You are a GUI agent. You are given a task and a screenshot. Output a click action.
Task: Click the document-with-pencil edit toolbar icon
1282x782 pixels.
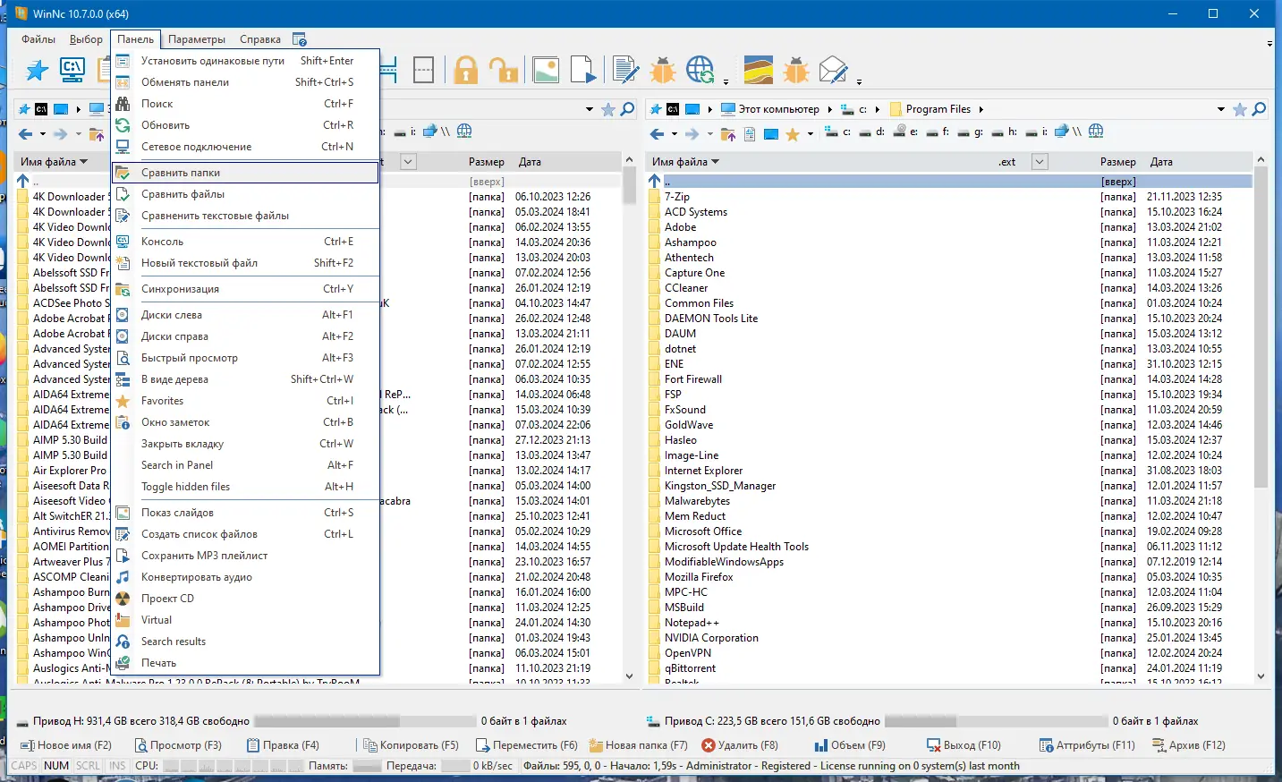pyautogui.click(x=624, y=70)
